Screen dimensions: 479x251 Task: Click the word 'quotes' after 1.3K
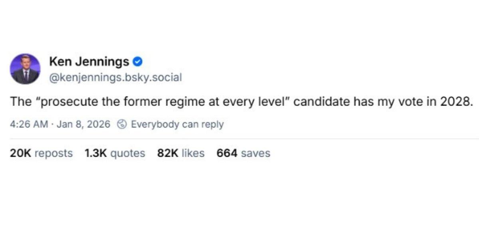(129, 153)
